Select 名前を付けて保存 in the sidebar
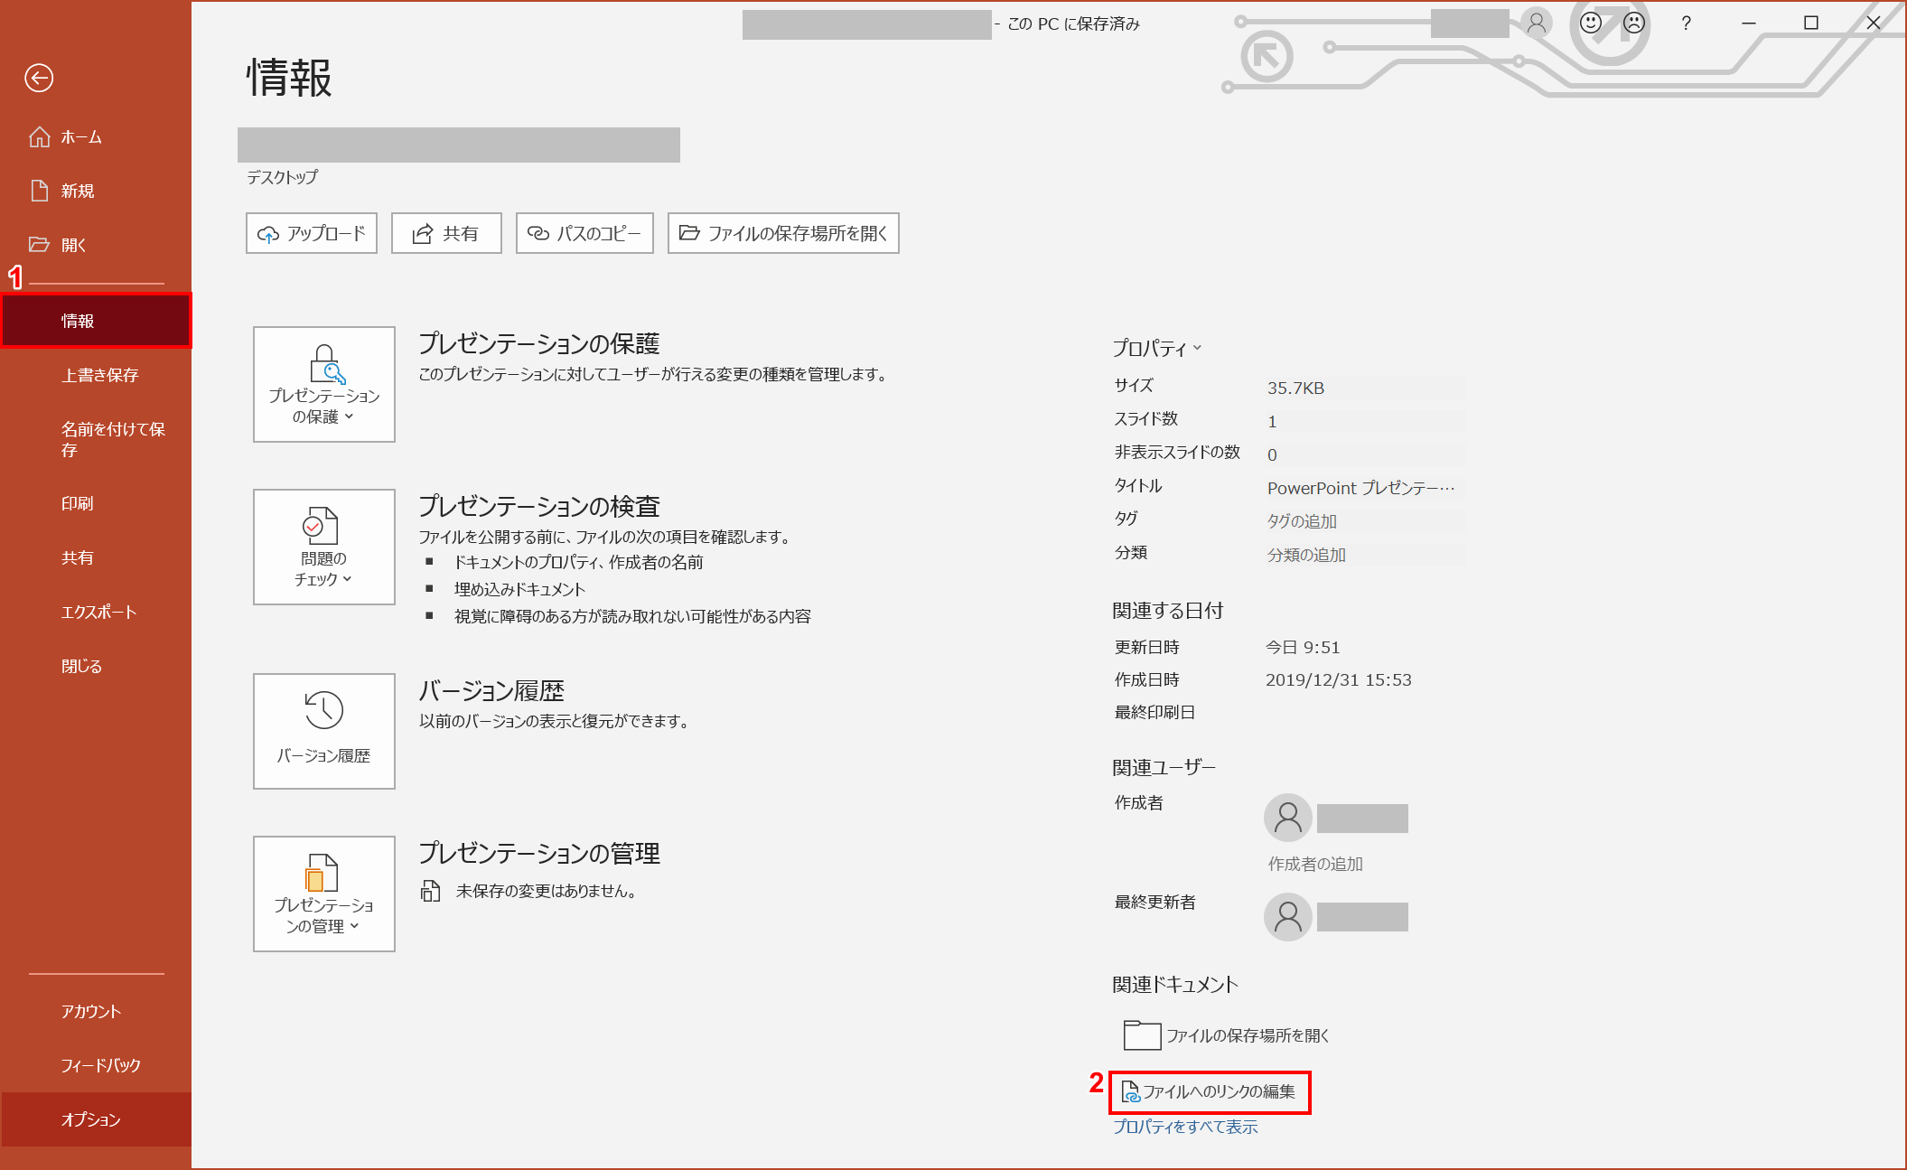1907x1170 pixels. click(96, 439)
